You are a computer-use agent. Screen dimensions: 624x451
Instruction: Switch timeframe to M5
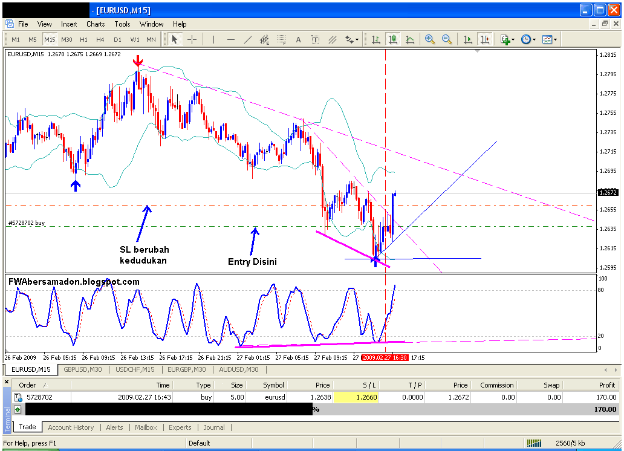tap(33, 39)
